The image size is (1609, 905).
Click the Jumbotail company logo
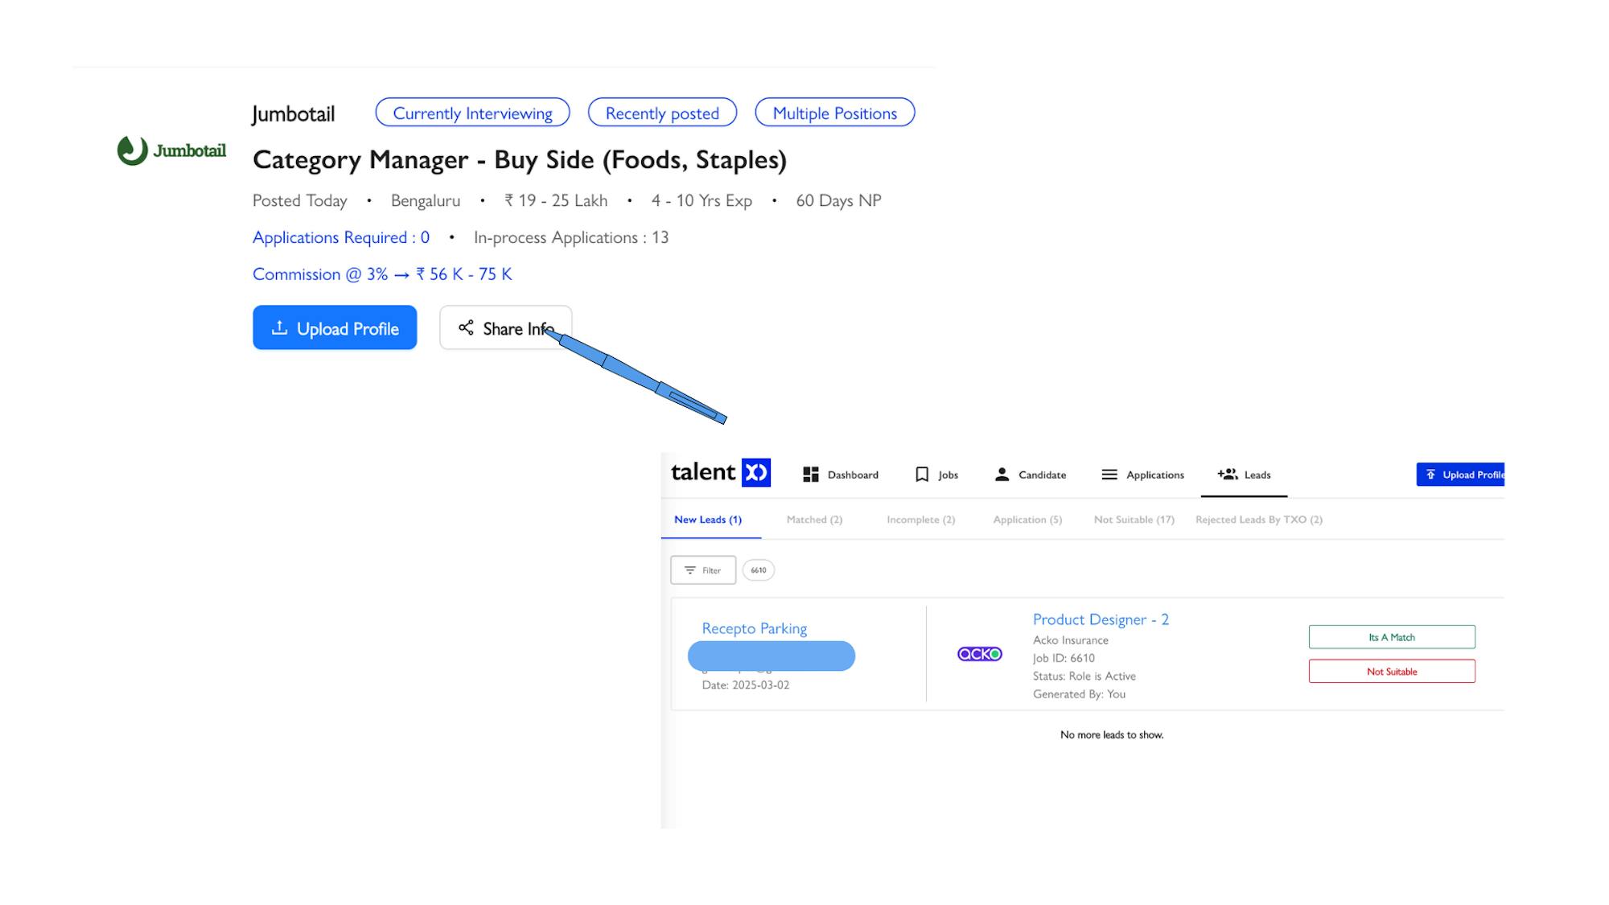tap(171, 150)
